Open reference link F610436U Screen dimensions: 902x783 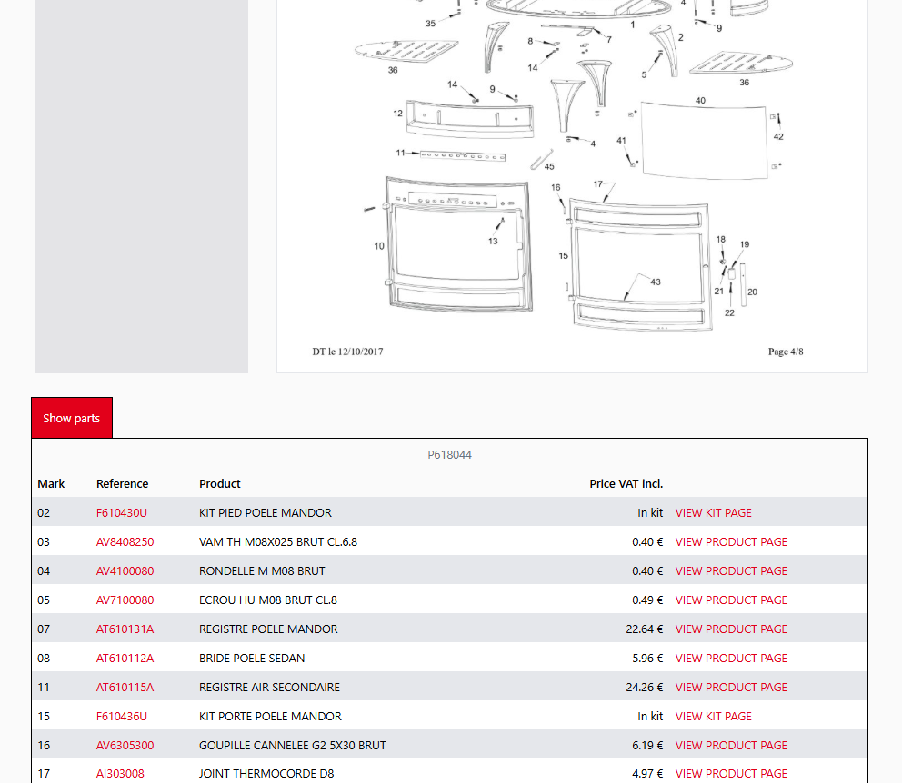pos(121,716)
